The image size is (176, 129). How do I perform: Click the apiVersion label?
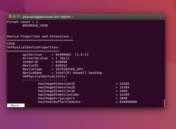32,55
